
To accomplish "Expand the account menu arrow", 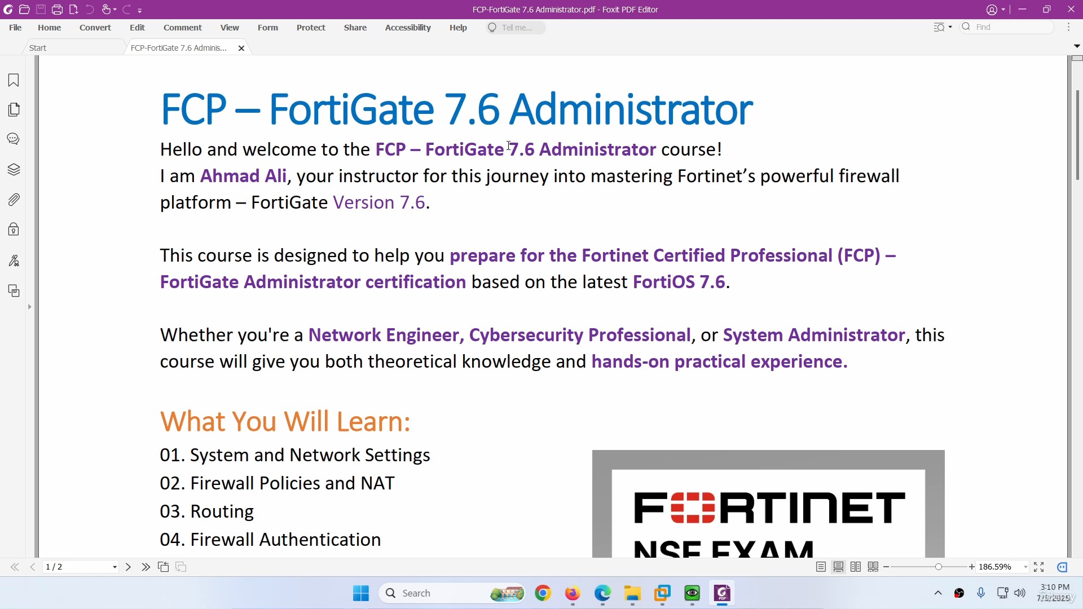I will [1003, 10].
